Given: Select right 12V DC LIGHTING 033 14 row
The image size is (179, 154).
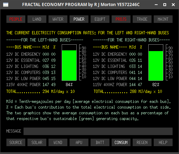Looking at the screenshot, I should click(x=118, y=66).
